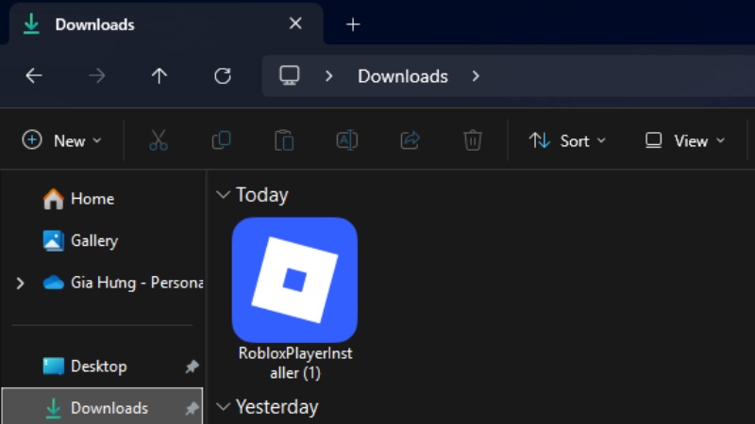Open Home in navigation pane

click(x=92, y=199)
